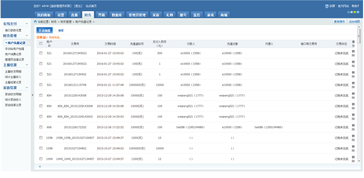This screenshot has width=364, height=178.
Task: Open the 我的面板 tab
Action: coord(44,15)
